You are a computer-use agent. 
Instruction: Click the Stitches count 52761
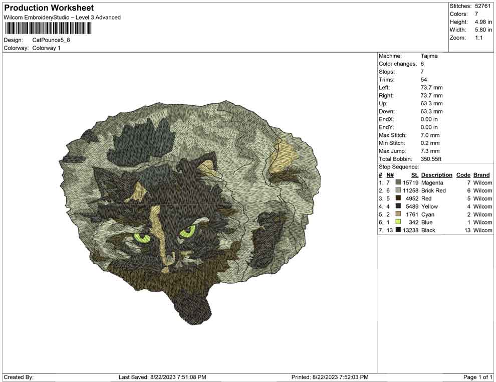[x=482, y=6]
